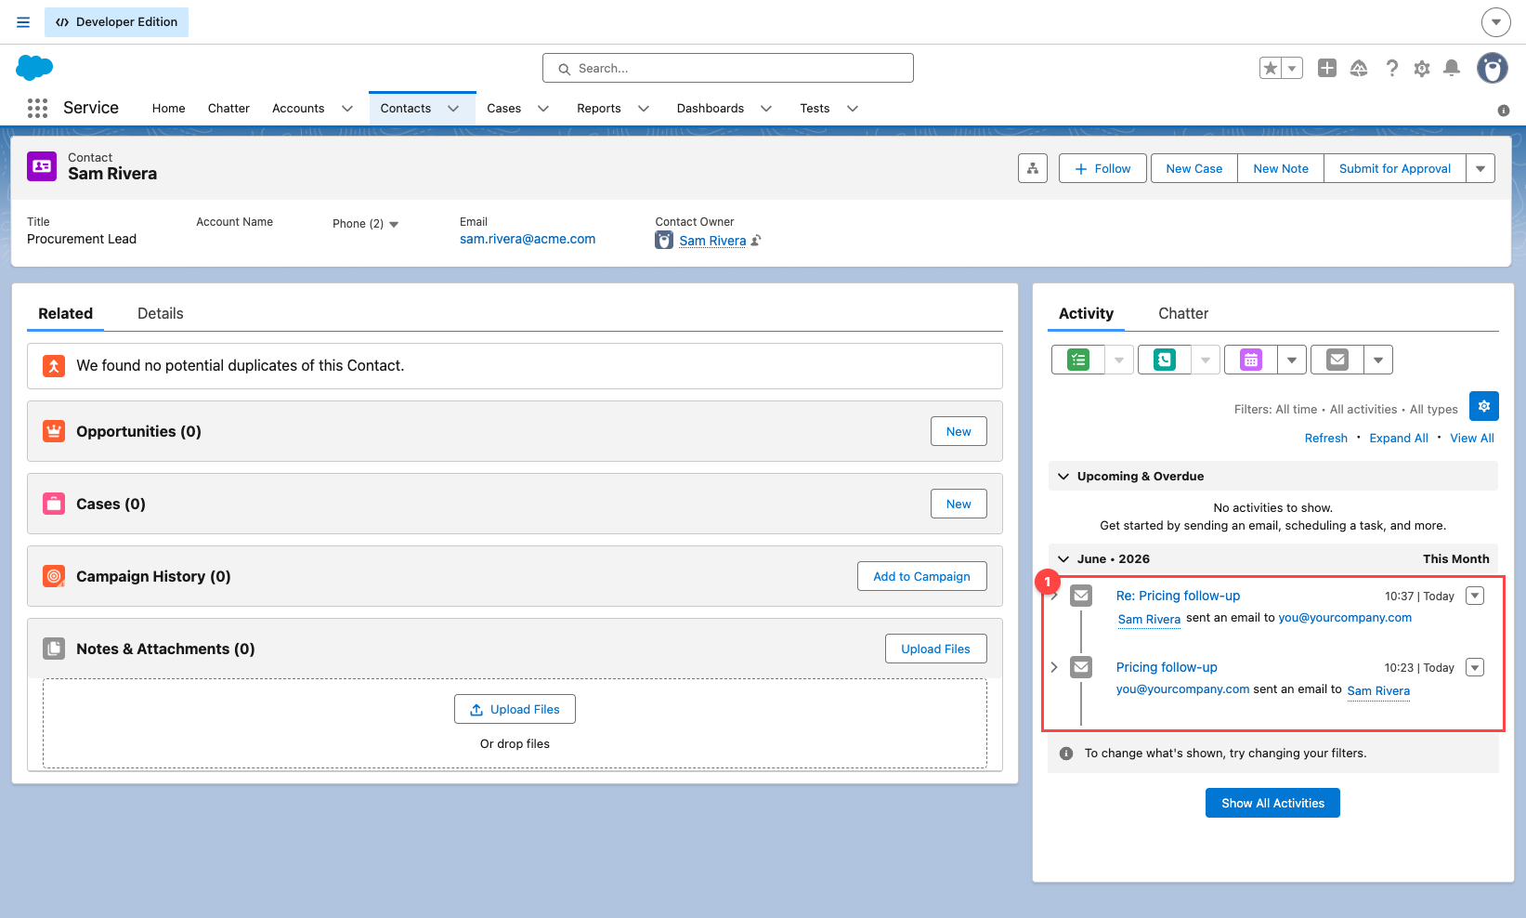Open sam.rivera@acme.com email link
The height and width of the screenshot is (918, 1526).
point(528,239)
